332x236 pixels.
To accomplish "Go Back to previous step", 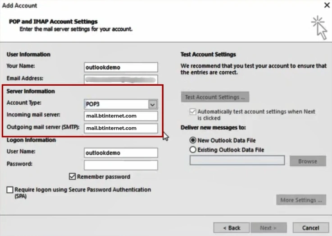I will tap(232, 228).
